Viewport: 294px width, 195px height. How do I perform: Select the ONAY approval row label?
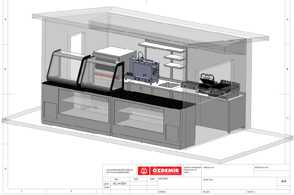tap(107, 187)
